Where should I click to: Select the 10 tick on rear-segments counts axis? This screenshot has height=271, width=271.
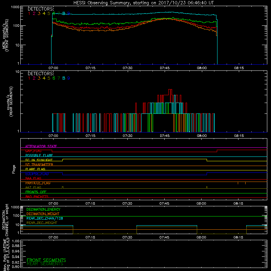point(18,72)
